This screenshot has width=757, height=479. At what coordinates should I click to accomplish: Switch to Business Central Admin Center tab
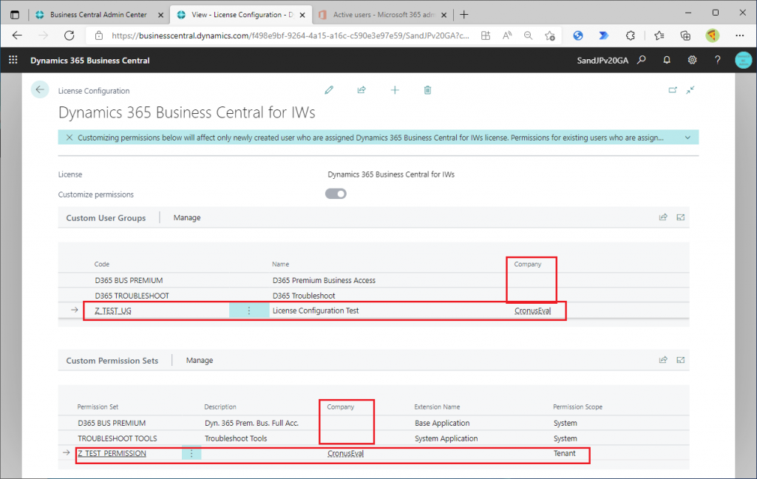pos(99,15)
